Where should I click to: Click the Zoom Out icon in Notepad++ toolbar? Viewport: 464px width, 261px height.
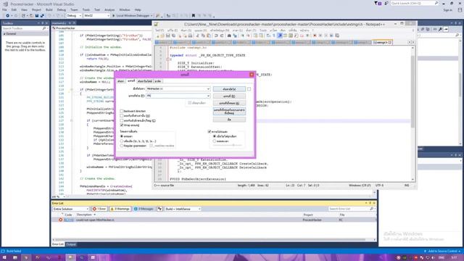249,36
